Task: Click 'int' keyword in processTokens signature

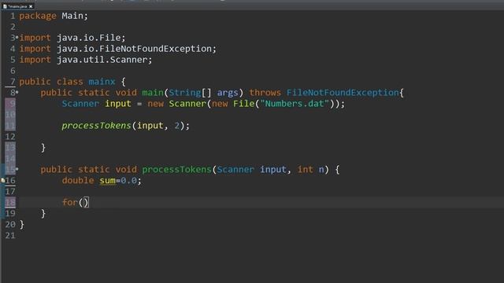Action: [305, 169]
